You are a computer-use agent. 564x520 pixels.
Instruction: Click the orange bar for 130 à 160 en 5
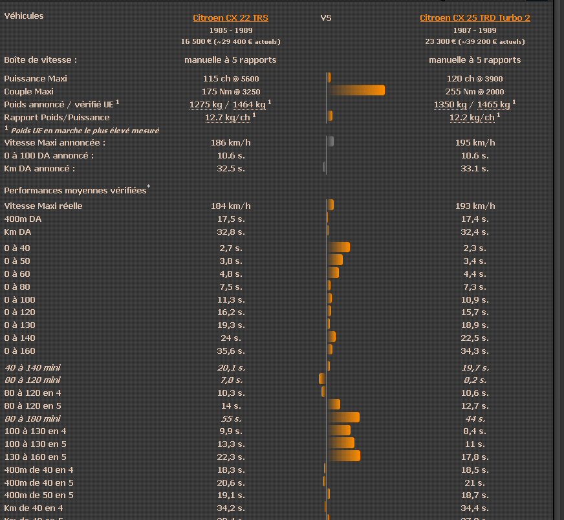click(344, 456)
